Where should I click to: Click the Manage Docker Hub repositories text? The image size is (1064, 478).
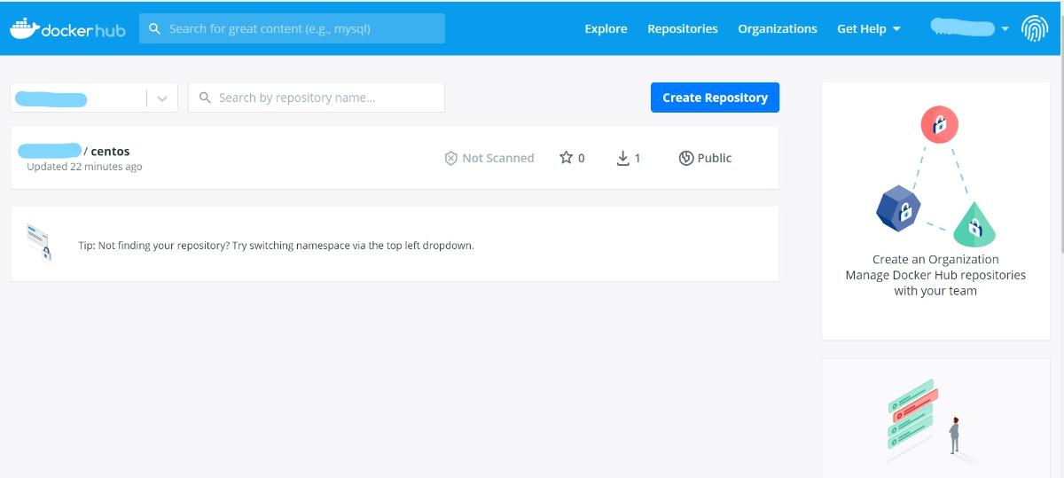[x=935, y=275]
